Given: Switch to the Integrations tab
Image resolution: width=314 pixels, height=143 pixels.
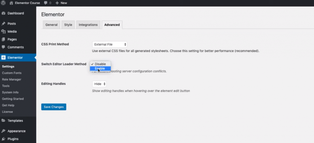Looking at the screenshot, I should [88, 25].
